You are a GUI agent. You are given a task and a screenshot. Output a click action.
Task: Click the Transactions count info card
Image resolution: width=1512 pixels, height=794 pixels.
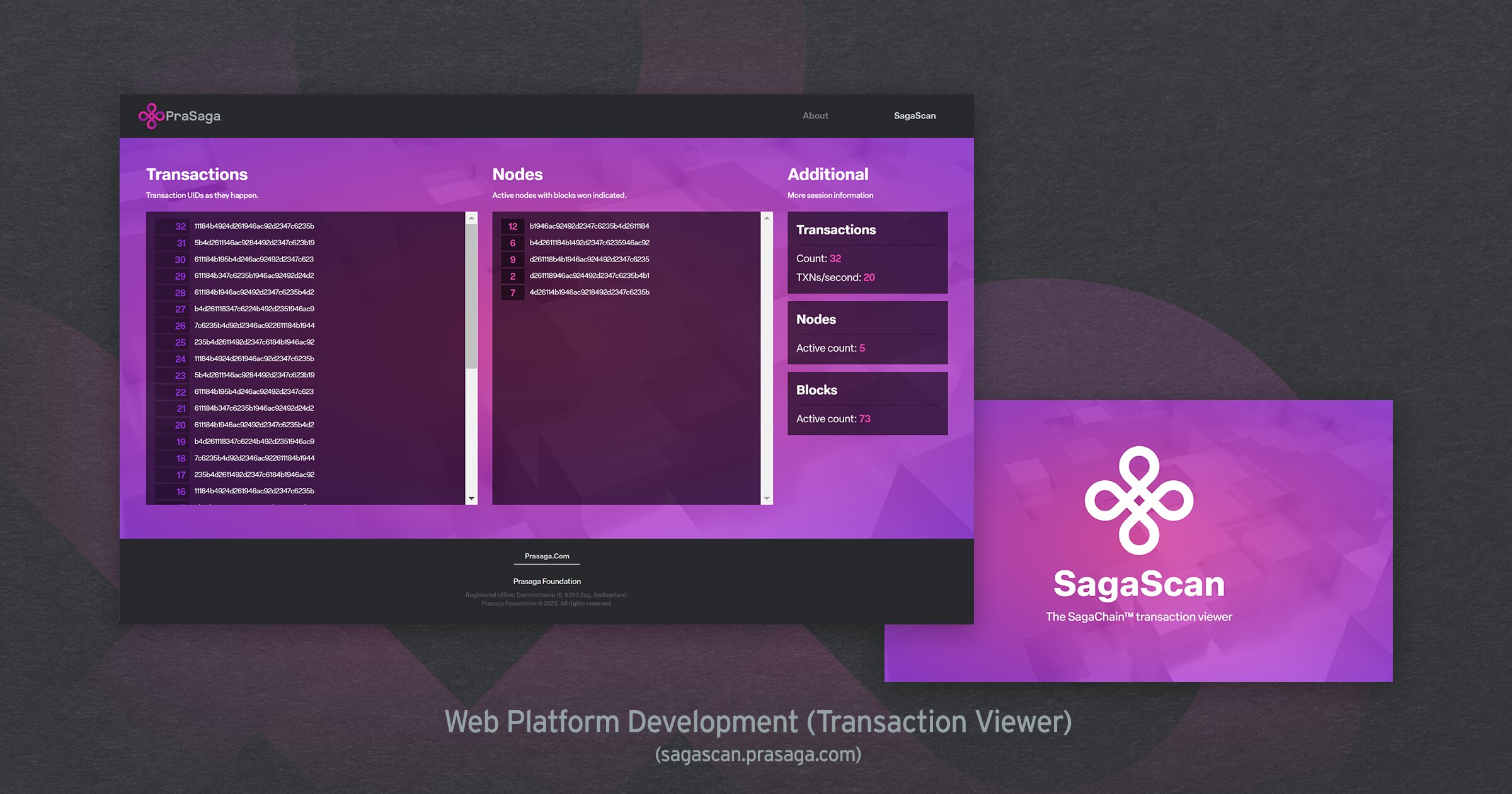(867, 253)
